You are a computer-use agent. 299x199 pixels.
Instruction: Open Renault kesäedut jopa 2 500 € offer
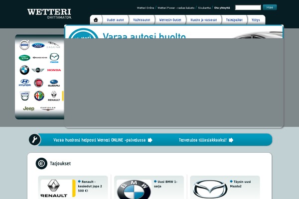point(90,186)
